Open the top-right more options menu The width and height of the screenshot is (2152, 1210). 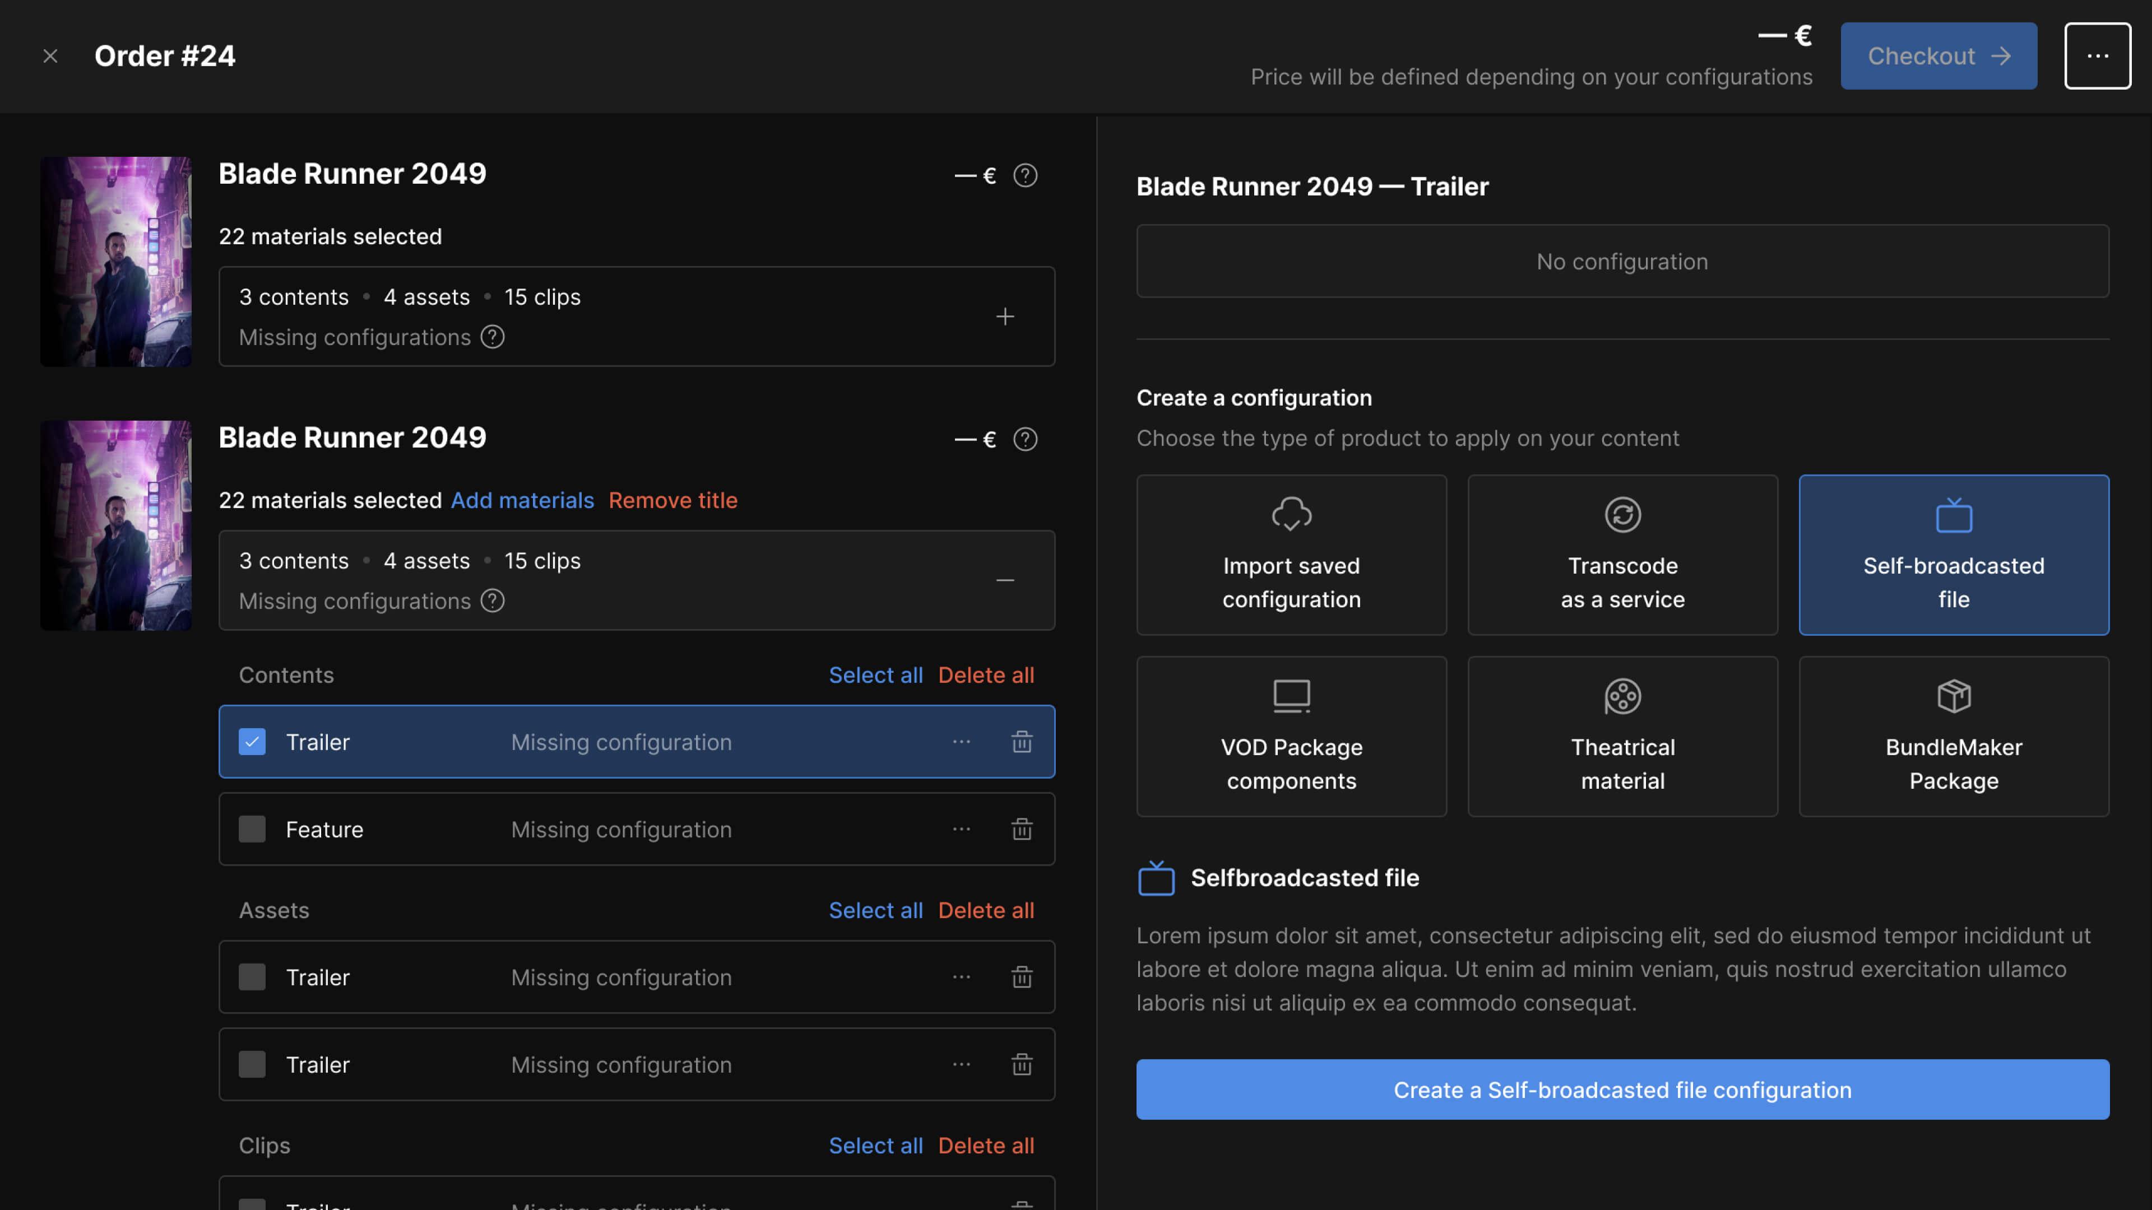2097,56
